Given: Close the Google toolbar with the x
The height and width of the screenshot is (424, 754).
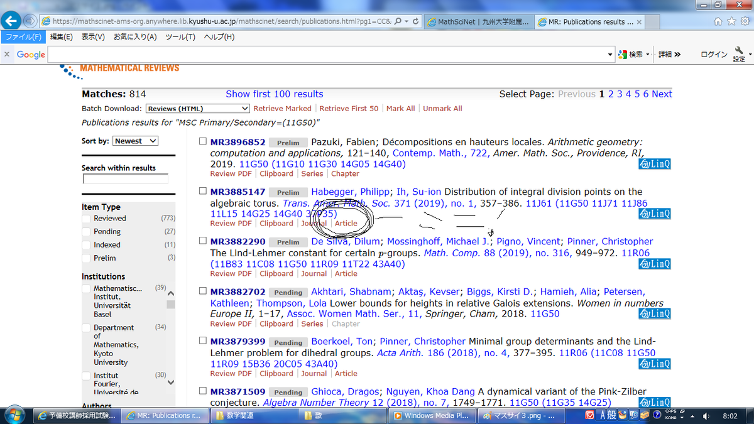Looking at the screenshot, I should point(7,55).
